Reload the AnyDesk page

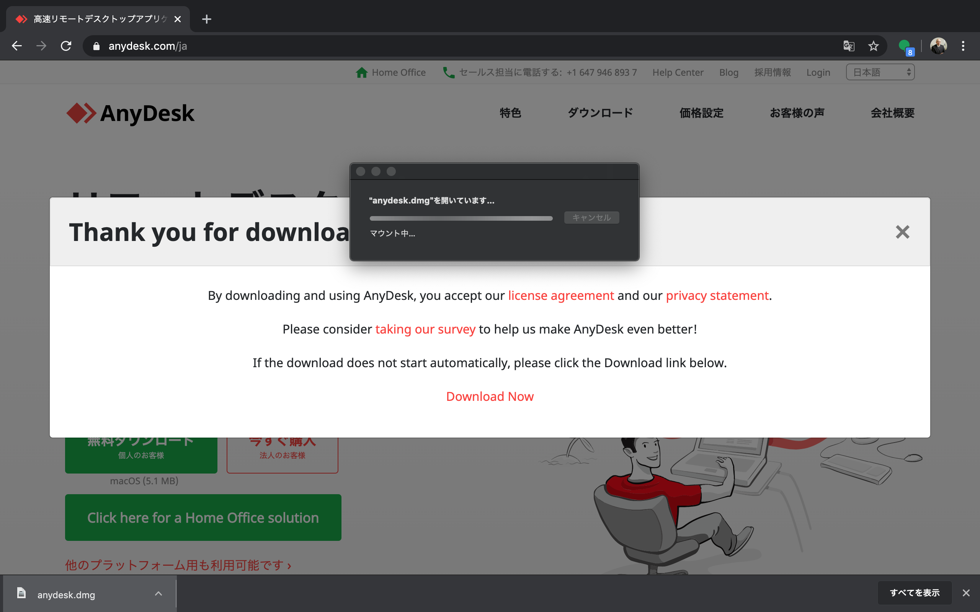click(66, 46)
